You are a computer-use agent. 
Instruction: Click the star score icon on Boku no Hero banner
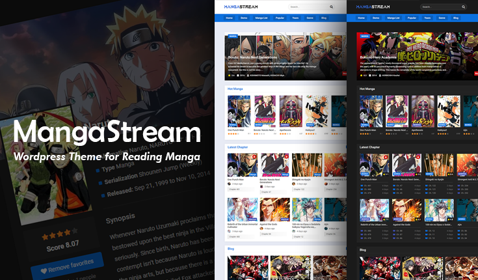click(x=361, y=75)
